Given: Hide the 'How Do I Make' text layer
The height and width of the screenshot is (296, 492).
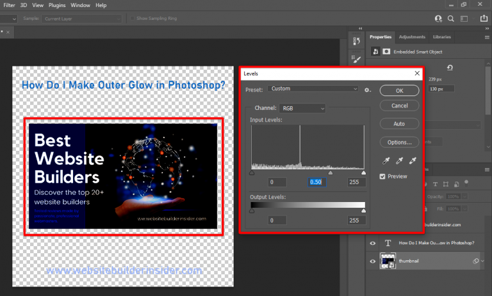Looking at the screenshot, I should (x=372, y=243).
